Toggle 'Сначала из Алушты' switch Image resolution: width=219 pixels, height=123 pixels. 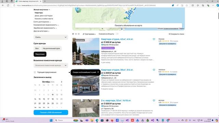(117, 34)
